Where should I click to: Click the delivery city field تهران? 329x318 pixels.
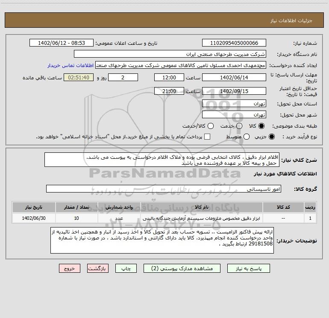pos(234,115)
